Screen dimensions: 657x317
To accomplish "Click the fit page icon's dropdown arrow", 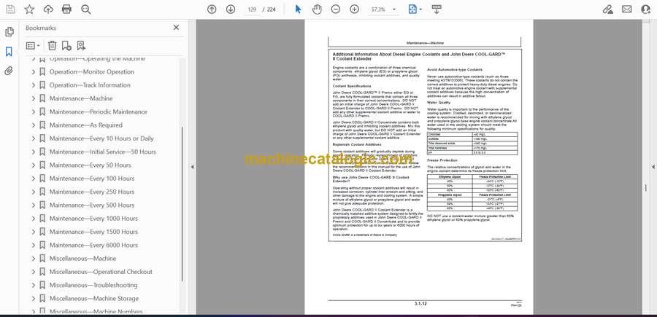I will tap(420, 9).
